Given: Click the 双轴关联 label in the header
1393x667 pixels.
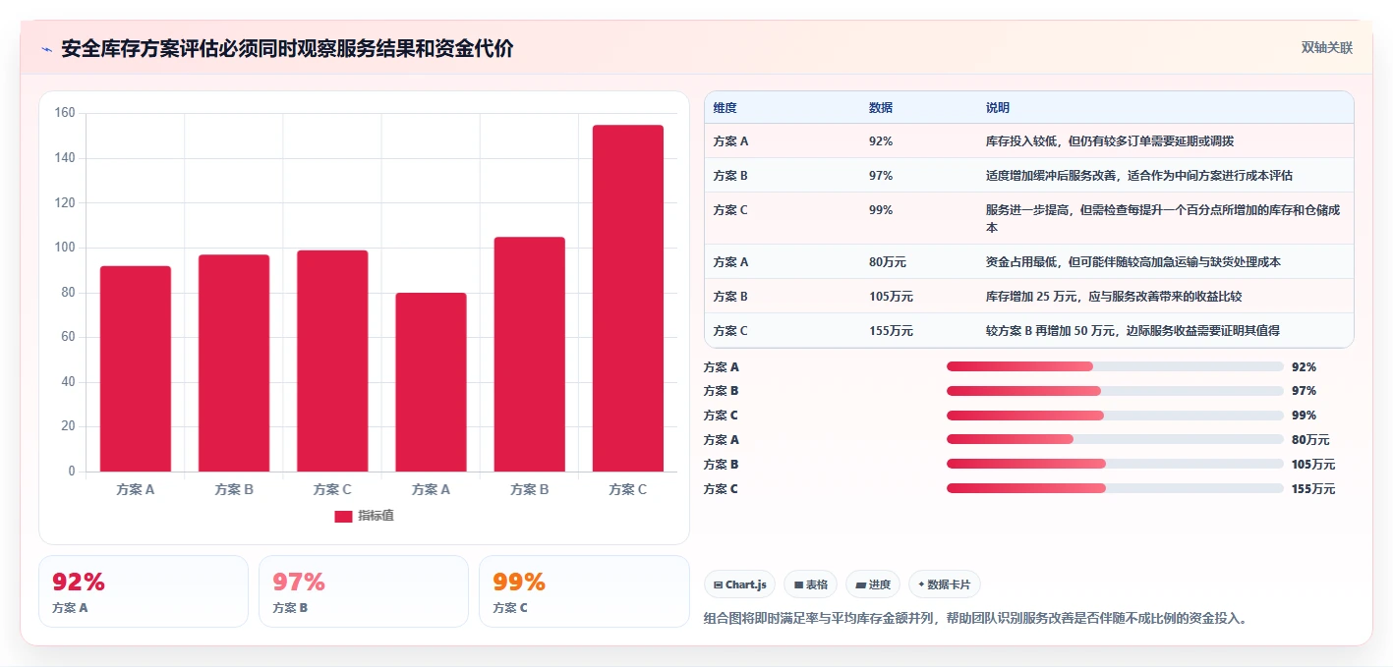Looking at the screenshot, I should [x=1327, y=48].
